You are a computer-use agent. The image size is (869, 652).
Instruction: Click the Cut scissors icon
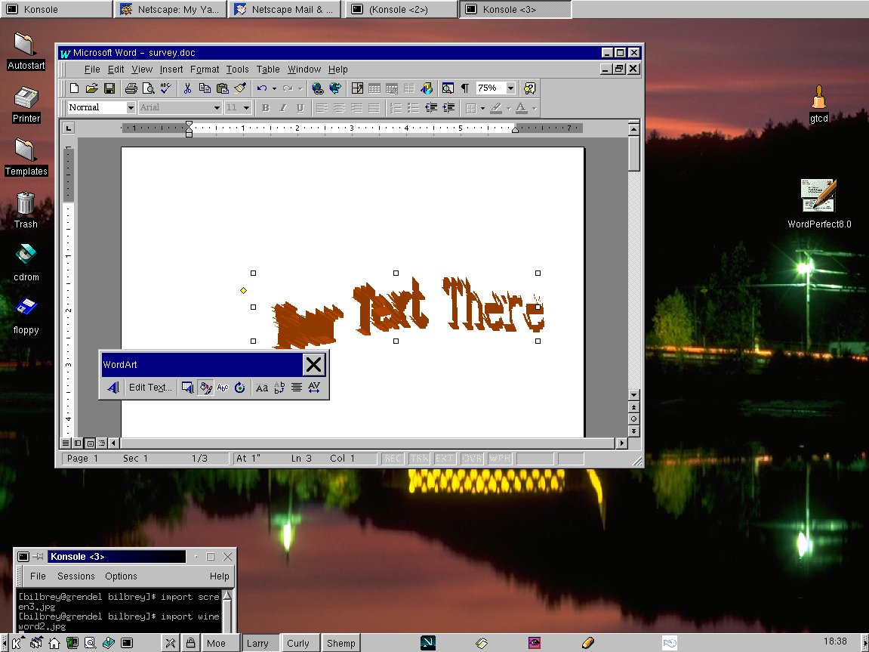(187, 88)
